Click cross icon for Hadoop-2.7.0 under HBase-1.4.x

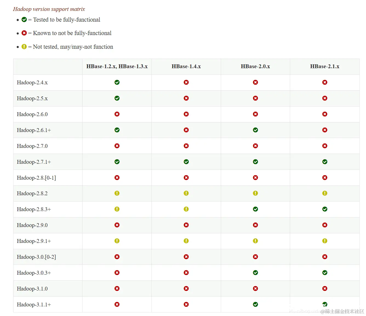[186, 146]
